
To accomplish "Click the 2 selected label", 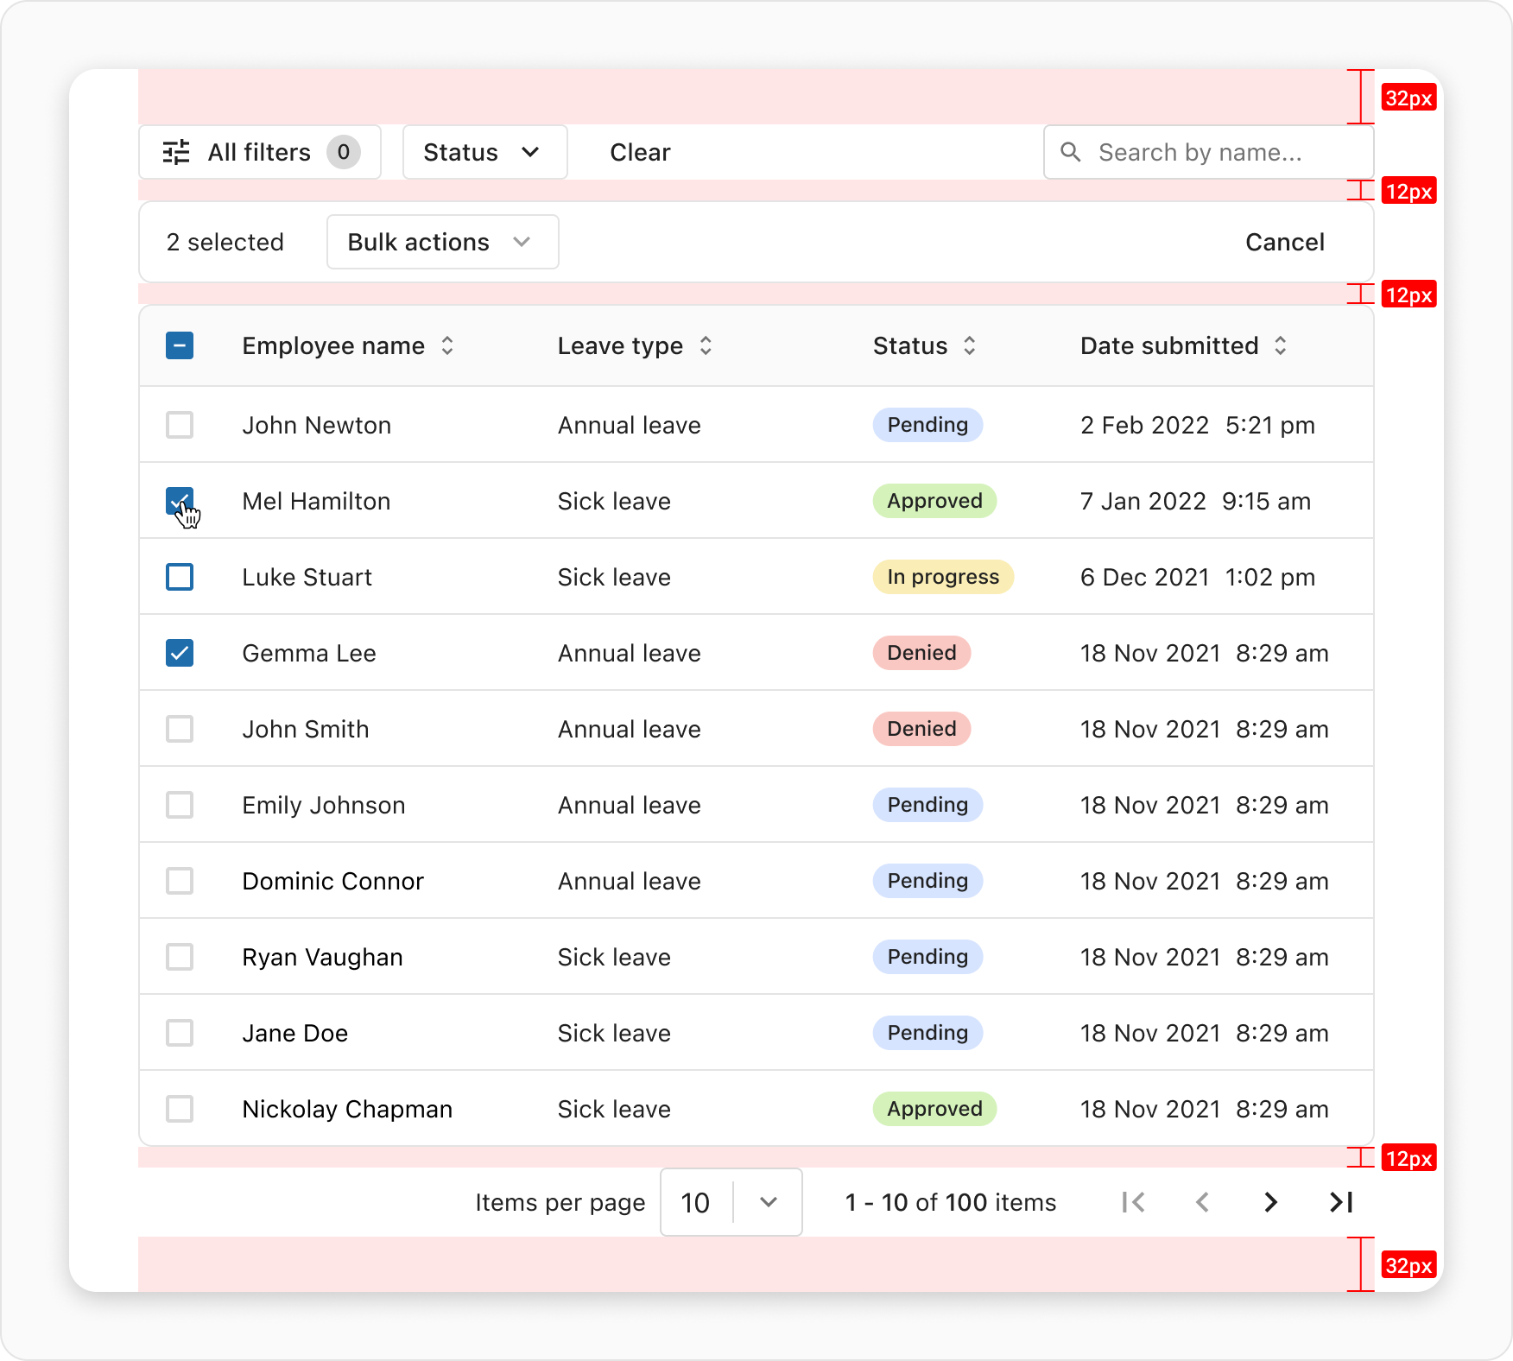I will coord(225,242).
